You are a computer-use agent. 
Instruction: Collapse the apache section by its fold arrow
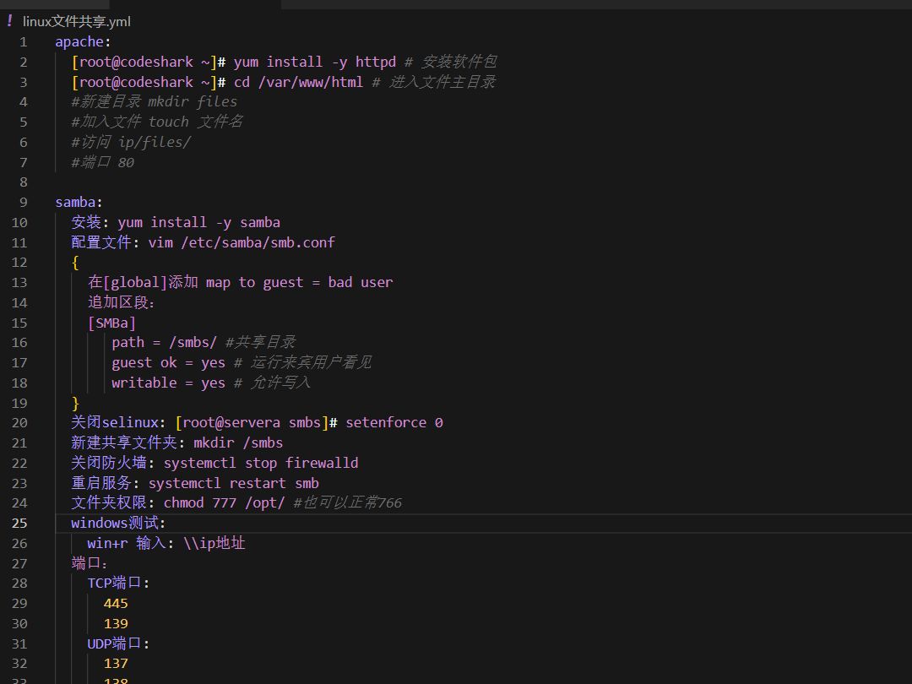(x=41, y=41)
